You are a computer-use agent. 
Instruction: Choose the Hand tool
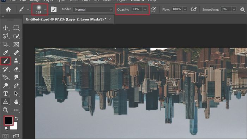[16, 102]
